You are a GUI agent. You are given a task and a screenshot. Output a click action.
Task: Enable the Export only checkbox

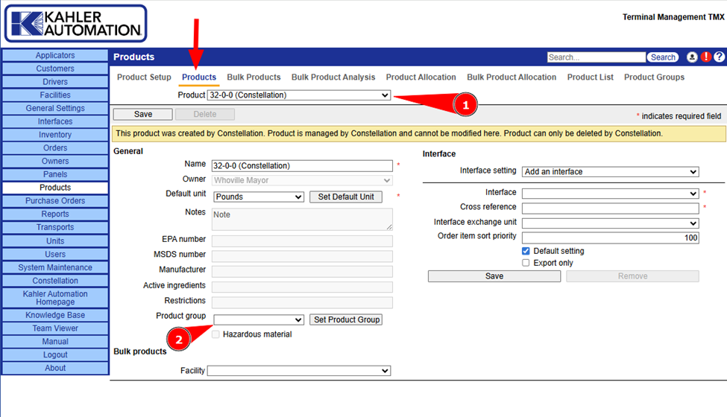click(526, 263)
